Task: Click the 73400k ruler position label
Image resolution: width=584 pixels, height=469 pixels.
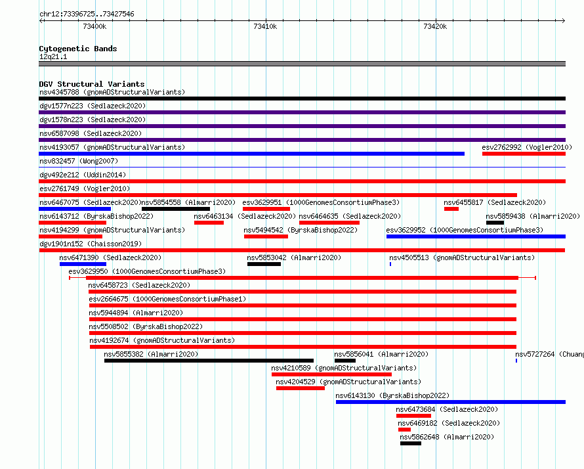Action: [x=94, y=26]
